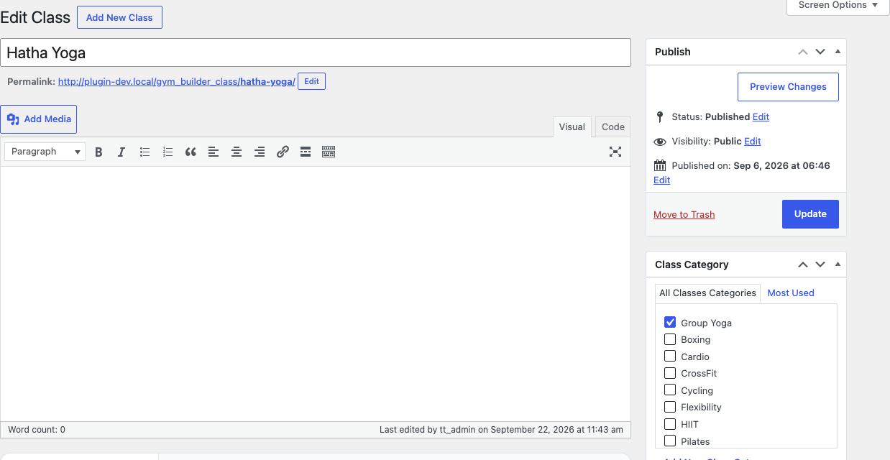
Task: Toggle bold formatting in editor toolbar
Action: (98, 152)
